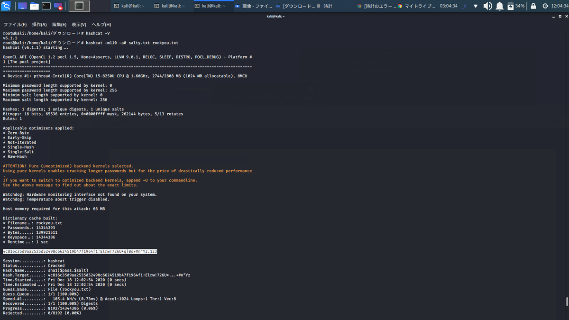Launch the terminal emulator from panel
Screen dimensions: 569x320
[x=46, y=6]
